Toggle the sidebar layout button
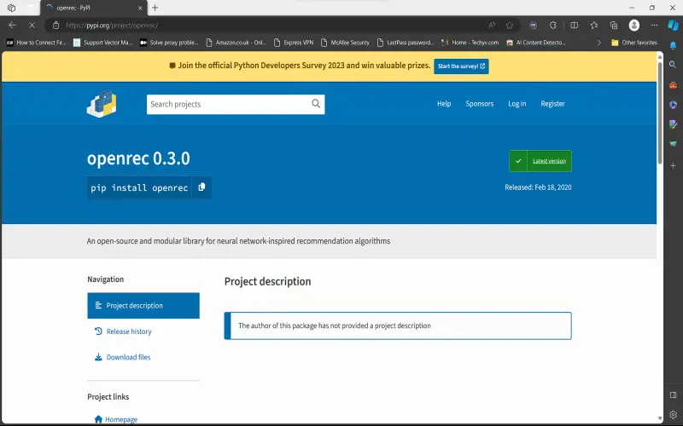 pyautogui.click(x=674, y=394)
